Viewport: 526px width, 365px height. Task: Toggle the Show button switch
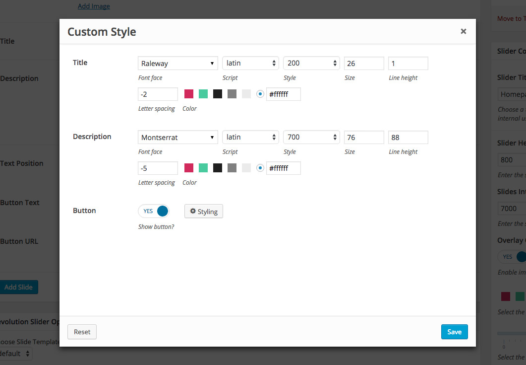pos(154,211)
